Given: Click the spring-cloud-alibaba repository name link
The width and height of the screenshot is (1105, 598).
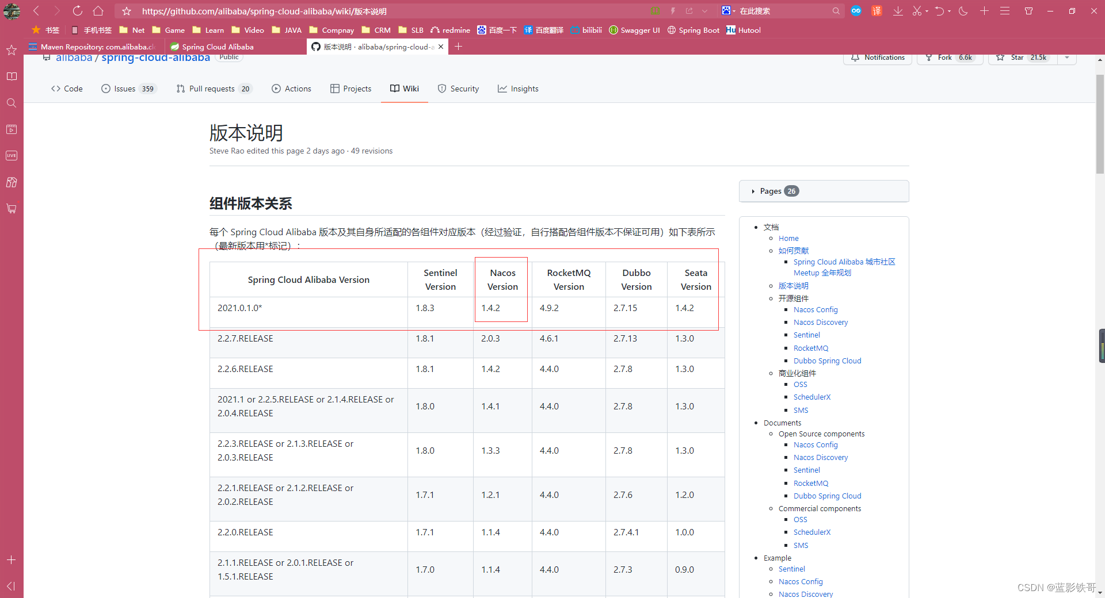Looking at the screenshot, I should tap(156, 57).
